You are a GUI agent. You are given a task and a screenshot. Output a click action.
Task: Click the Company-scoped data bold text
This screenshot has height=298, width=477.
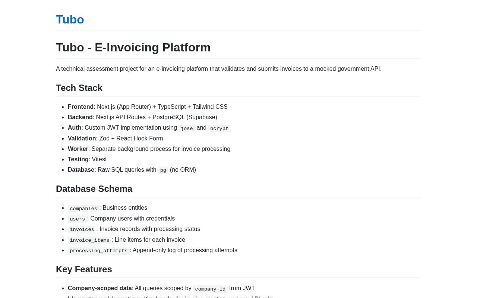tap(100, 288)
